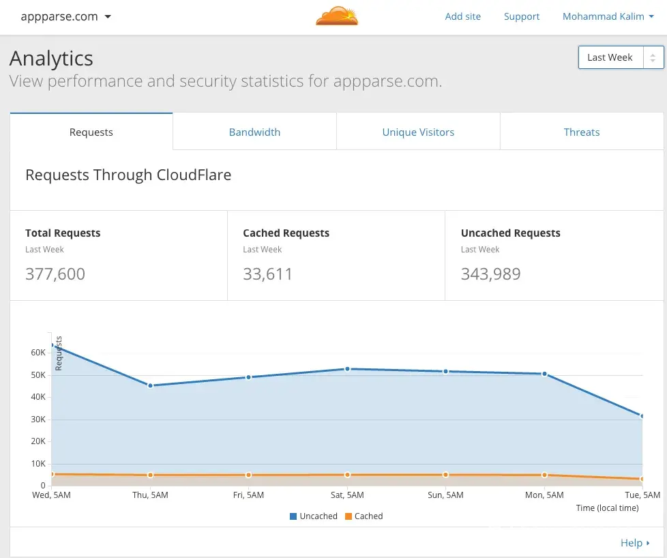Click the Add site link
The width and height of the screenshot is (667, 558).
tap(462, 16)
